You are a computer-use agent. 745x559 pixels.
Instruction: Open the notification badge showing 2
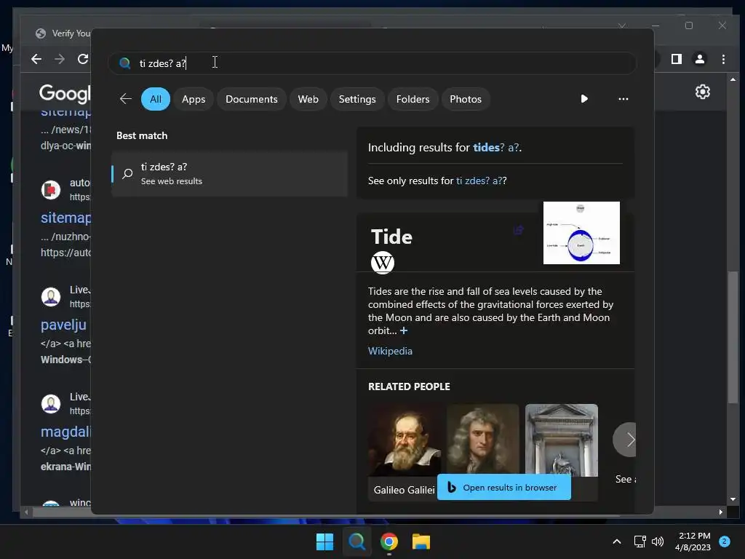725,542
